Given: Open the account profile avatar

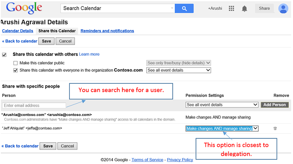Looking at the screenshot, I should coord(283,8).
